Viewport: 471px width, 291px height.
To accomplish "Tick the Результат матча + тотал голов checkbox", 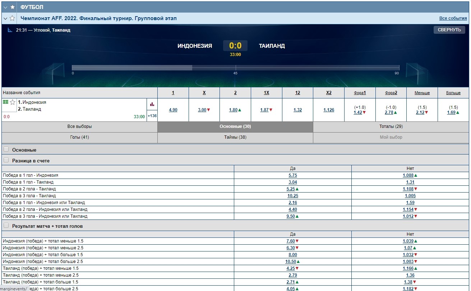I will tap(6, 226).
